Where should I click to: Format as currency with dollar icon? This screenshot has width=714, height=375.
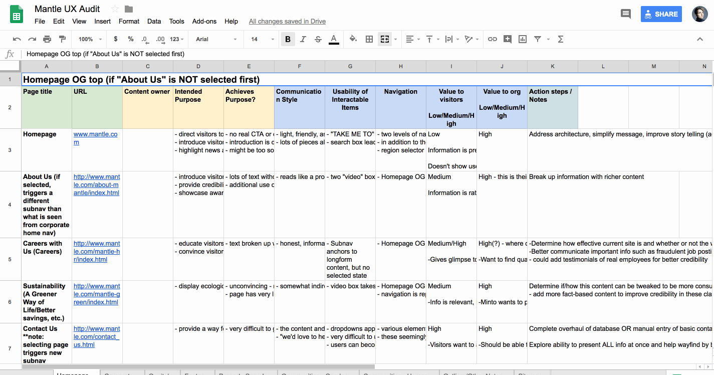(x=116, y=39)
